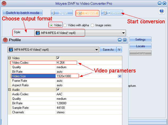Open the help question mark icon
Viewport: 168px width, 125px height.
pyautogui.click(x=162, y=11)
